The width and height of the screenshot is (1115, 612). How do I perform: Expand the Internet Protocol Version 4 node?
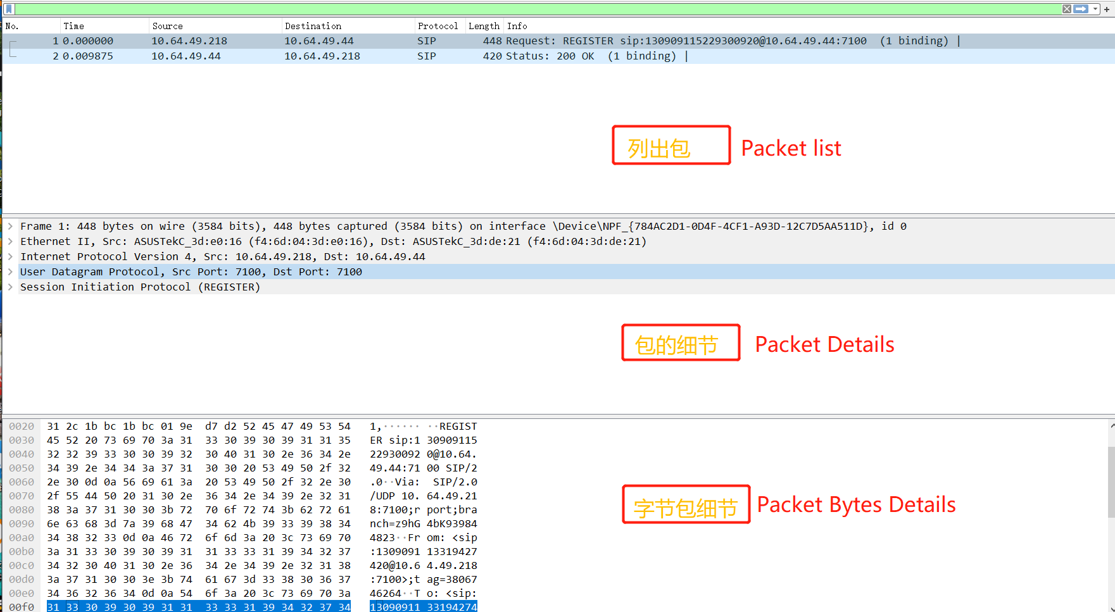tap(10, 256)
